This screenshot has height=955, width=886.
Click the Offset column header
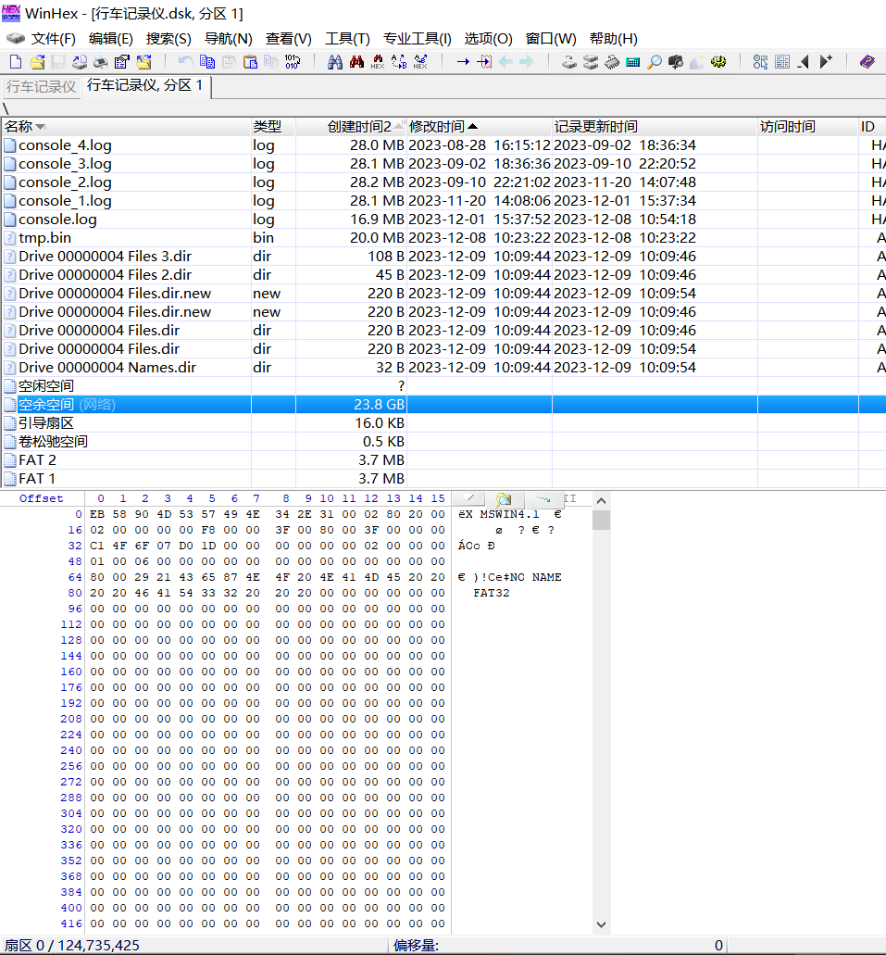(42, 499)
